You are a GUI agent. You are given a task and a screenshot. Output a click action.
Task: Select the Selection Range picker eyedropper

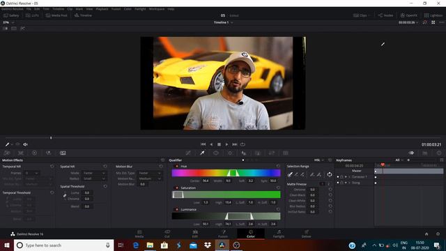pos(290,174)
